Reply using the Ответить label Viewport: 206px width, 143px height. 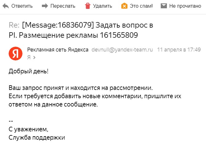coord(22,6)
